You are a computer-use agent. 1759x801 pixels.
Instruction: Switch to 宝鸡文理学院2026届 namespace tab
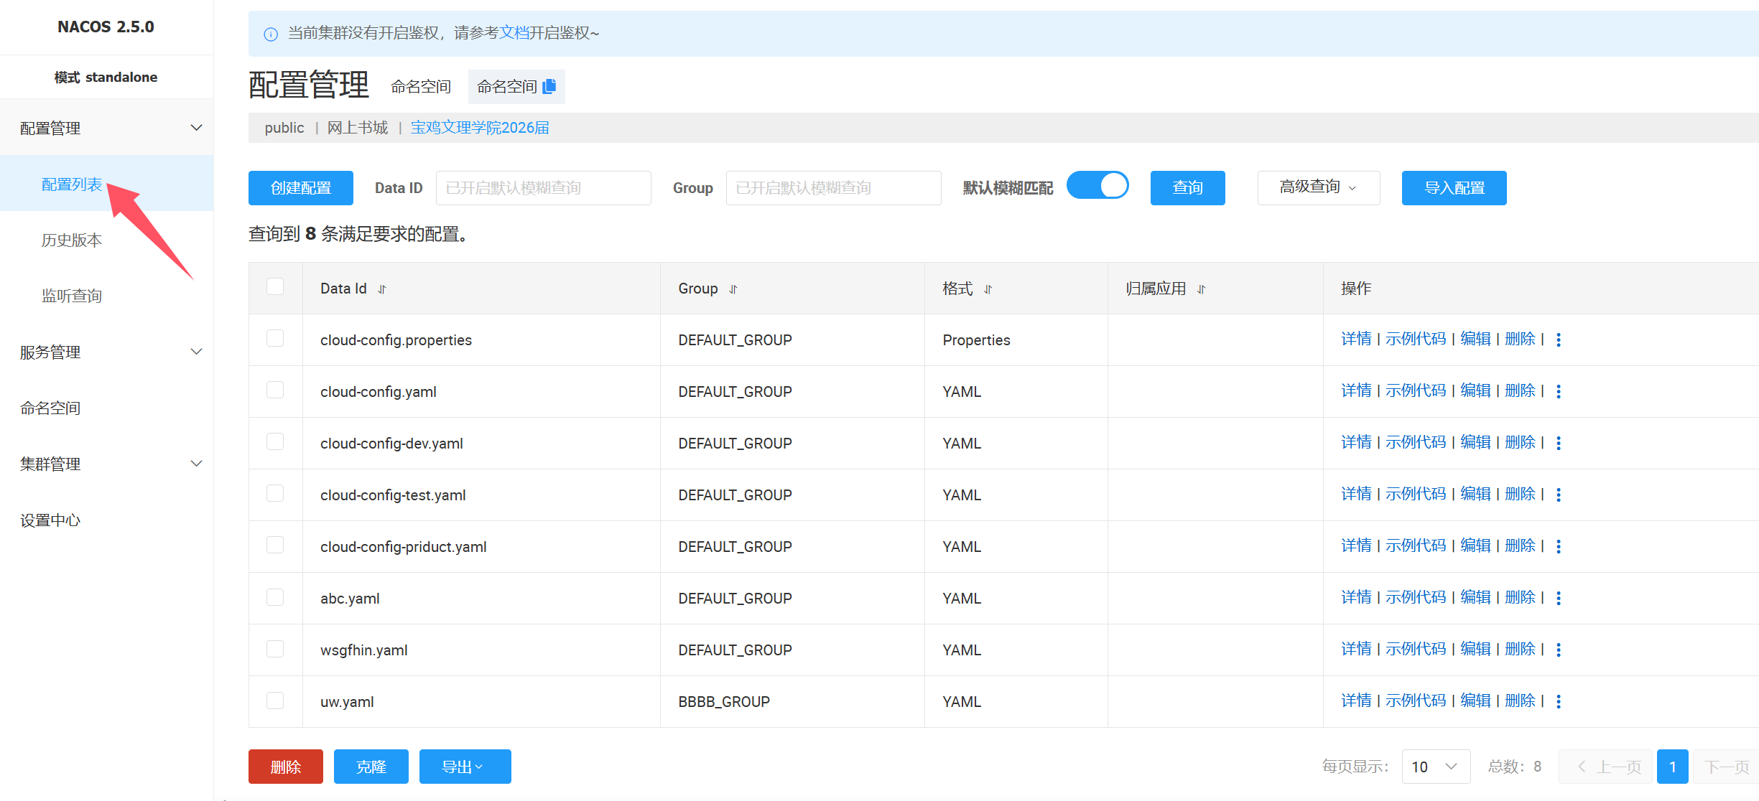(480, 128)
